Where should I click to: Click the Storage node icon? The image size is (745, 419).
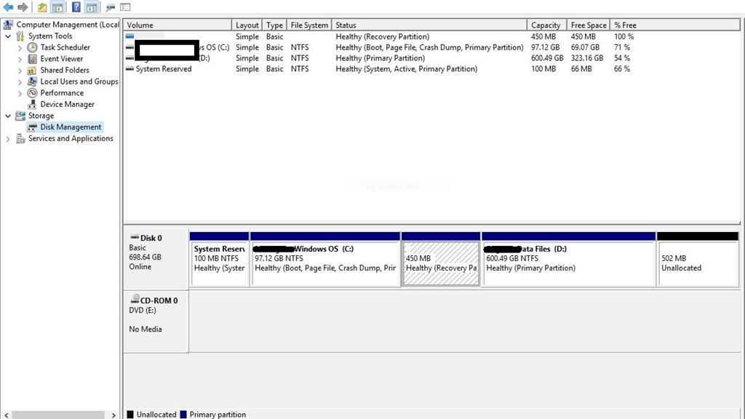coord(20,116)
